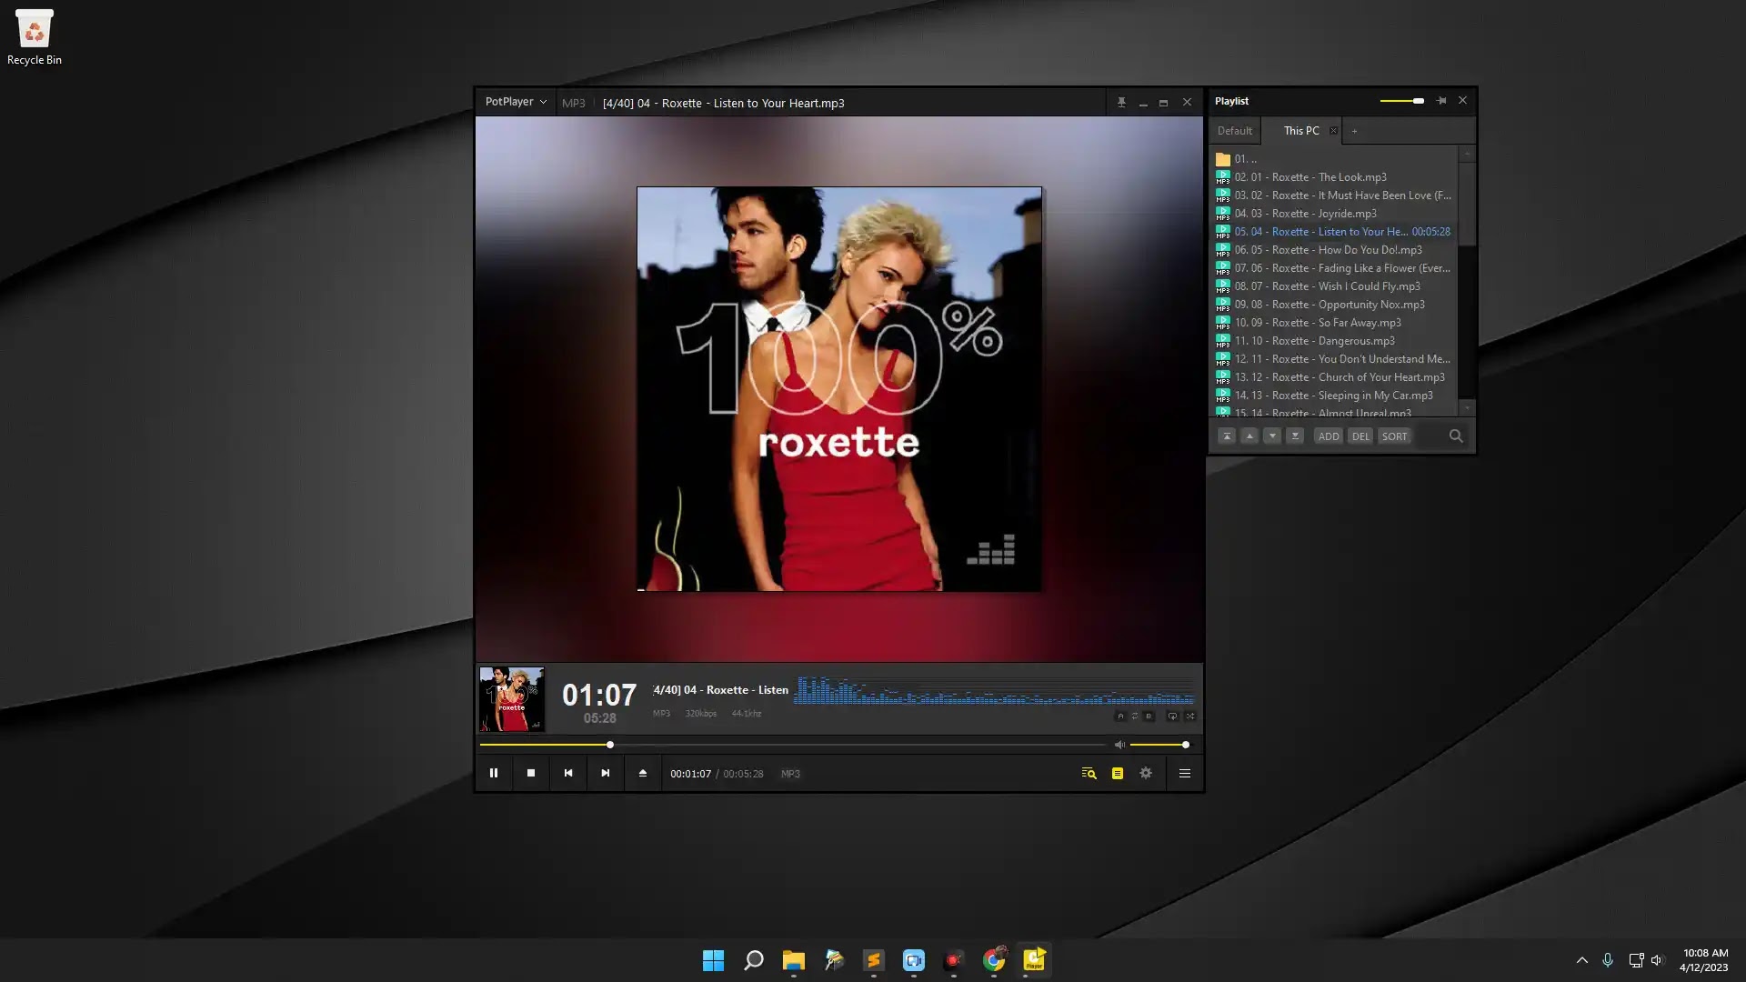Move selected playlist item down

(x=1272, y=436)
